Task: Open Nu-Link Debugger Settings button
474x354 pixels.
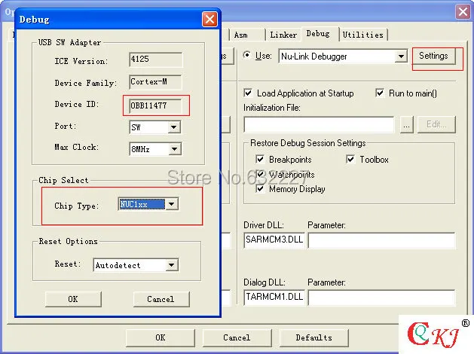Action: coord(433,56)
